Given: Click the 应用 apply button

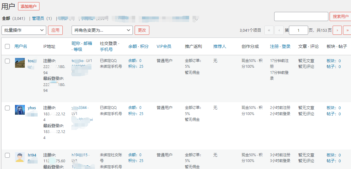Looking at the screenshot, I should tap(55, 30).
